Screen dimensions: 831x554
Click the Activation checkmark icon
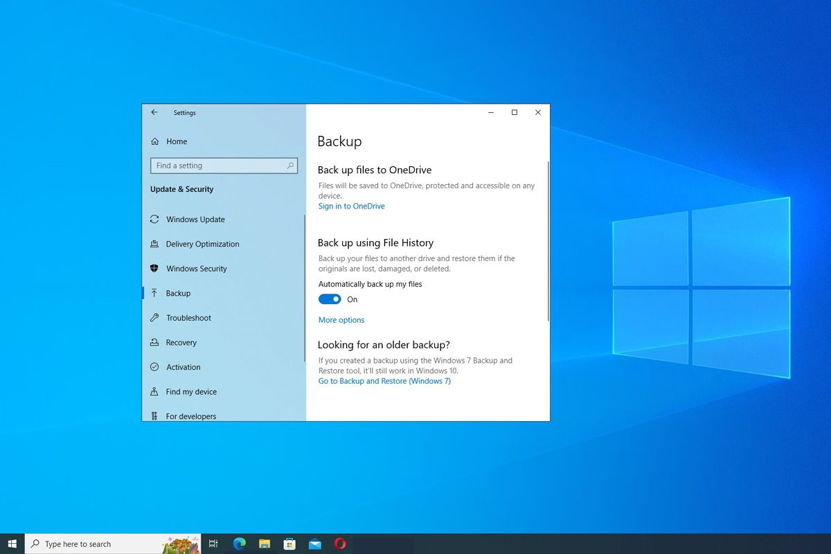[154, 367]
